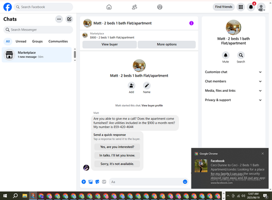
Task: Open the taskbar clock and date
Action: pyautogui.click(x=253, y=196)
